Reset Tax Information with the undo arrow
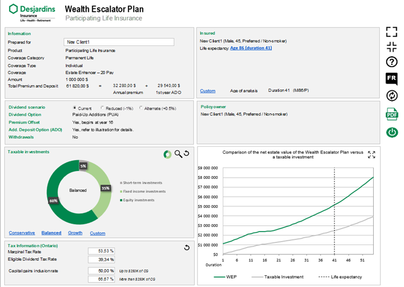The height and width of the screenshot is (287, 404). [x=186, y=248]
